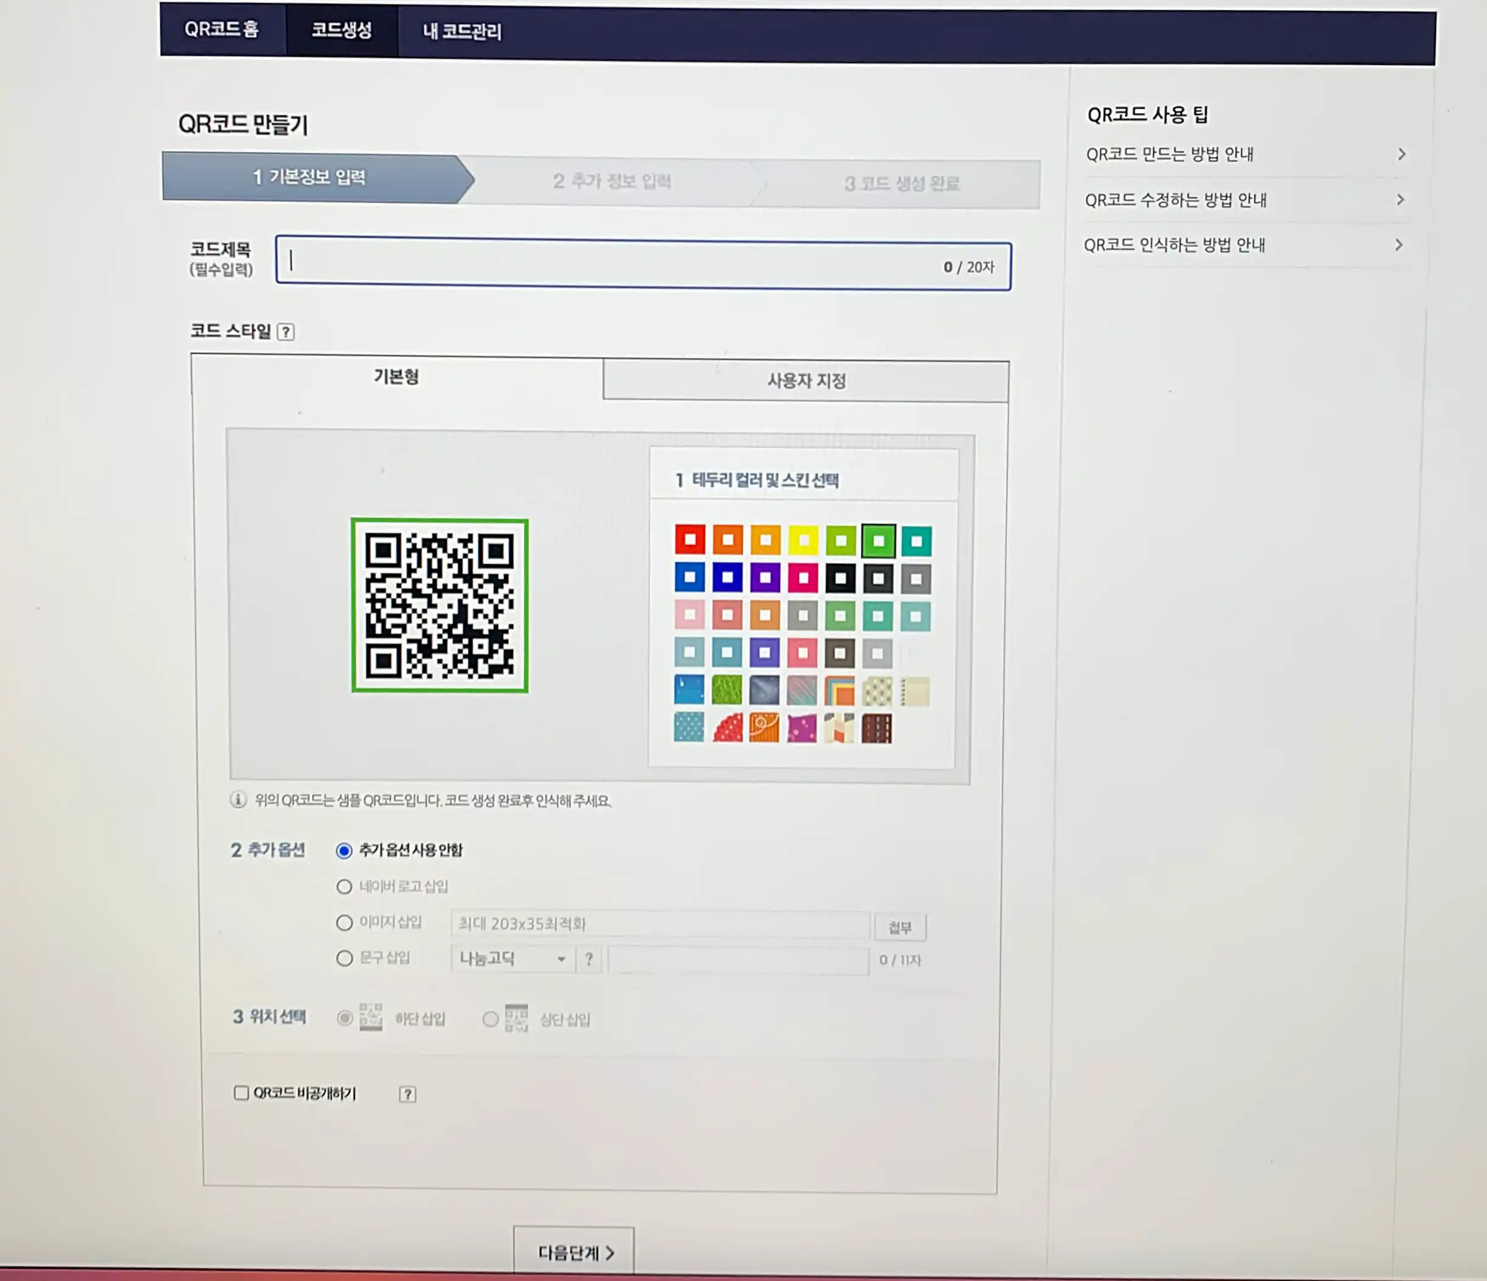
Task: Select the brown chocolate skin pattern
Action: click(877, 729)
